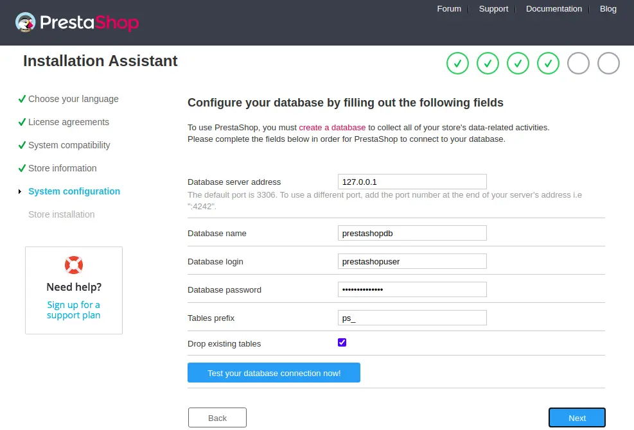Click the first completed step circle indicator
The height and width of the screenshot is (430, 634).
(x=457, y=64)
